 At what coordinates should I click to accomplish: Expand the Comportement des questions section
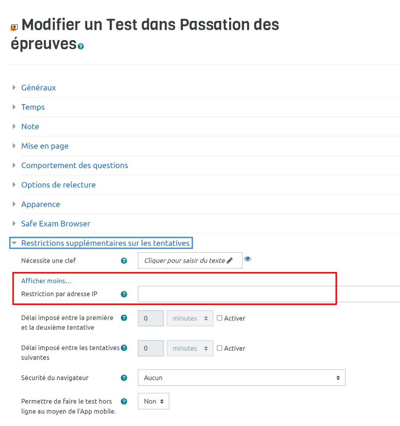[x=74, y=165]
